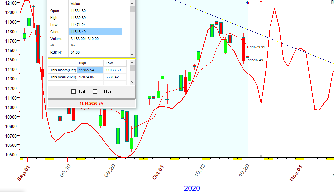Click scroll-up arrow of the price values table
This screenshot has width=334, height=192.
tap(132, 3)
